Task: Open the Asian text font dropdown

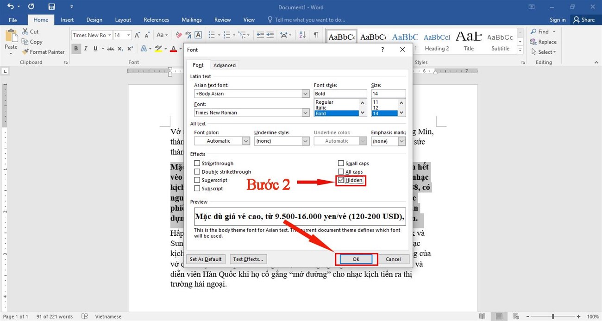Action: tap(305, 94)
